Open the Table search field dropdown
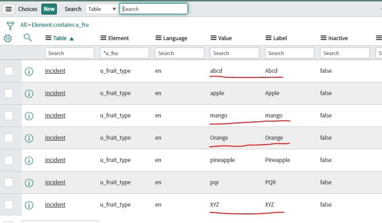Viewport: 382px width, 223px height. tap(102, 9)
